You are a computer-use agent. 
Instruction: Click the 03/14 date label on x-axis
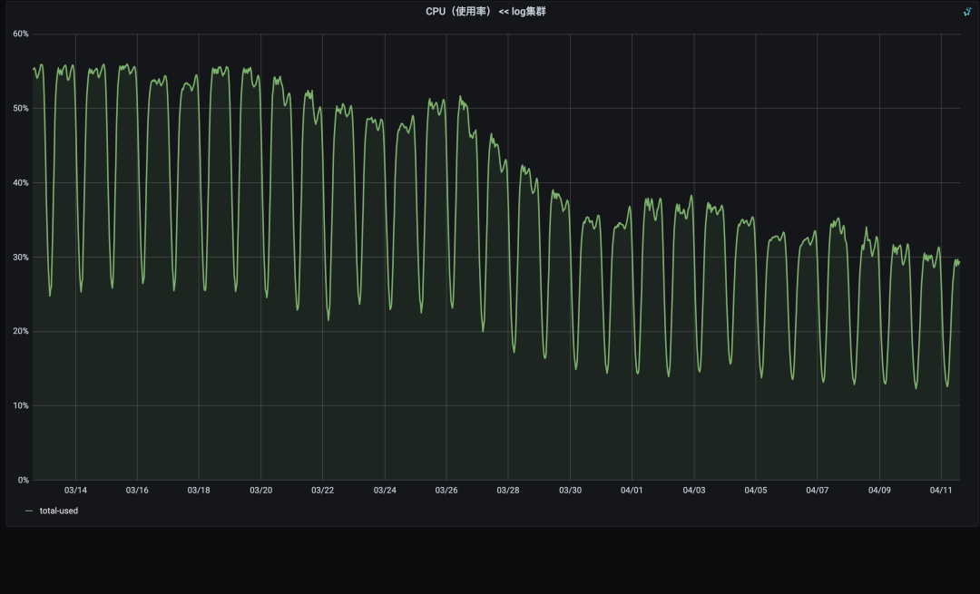coord(75,491)
